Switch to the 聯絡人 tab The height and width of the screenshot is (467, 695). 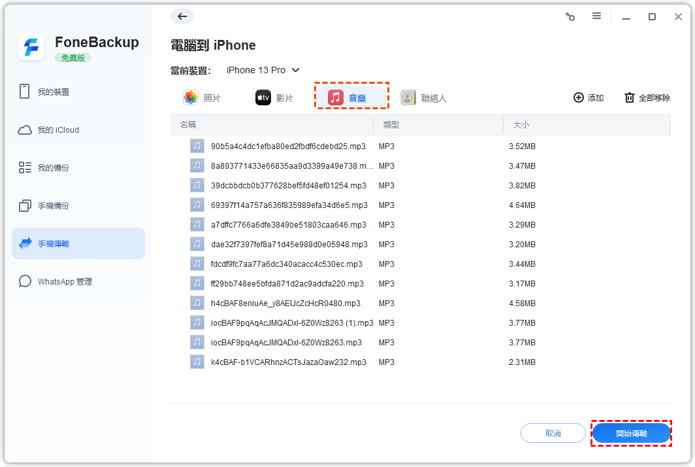click(x=423, y=97)
